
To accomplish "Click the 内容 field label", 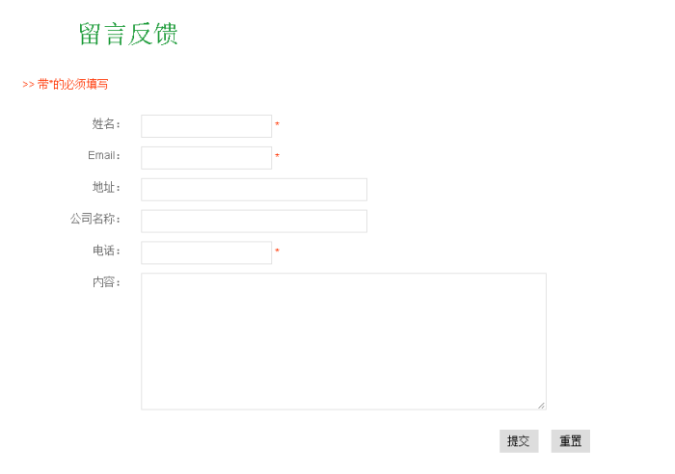I will [106, 282].
